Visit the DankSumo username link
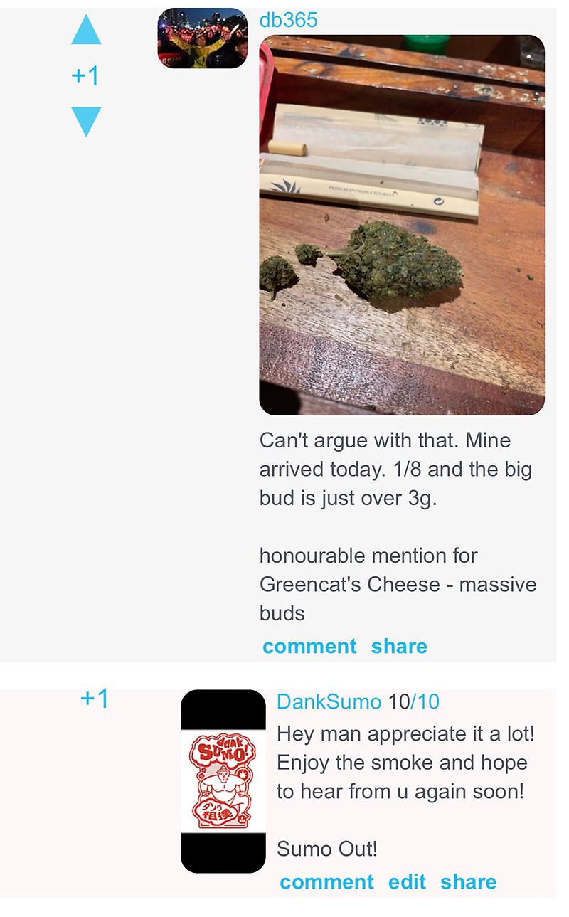Image resolution: width=569 pixels, height=917 pixels. [329, 702]
